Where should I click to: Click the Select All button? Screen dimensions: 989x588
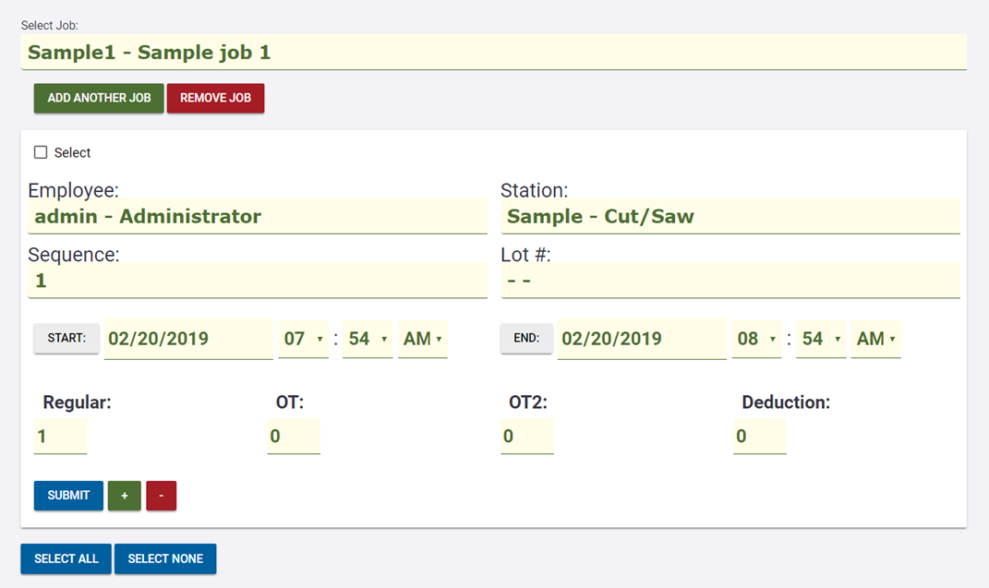tap(66, 558)
